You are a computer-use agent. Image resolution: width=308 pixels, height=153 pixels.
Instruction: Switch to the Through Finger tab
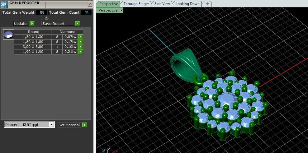tap(136, 4)
